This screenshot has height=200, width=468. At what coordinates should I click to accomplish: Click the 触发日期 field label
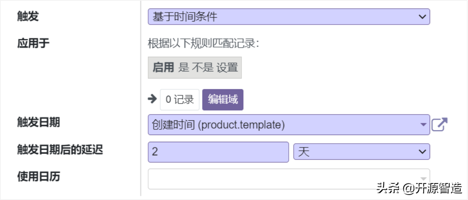pos(39,122)
